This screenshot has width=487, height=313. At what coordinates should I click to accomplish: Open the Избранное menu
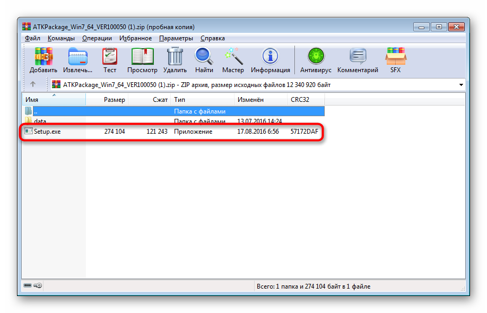pyautogui.click(x=135, y=38)
